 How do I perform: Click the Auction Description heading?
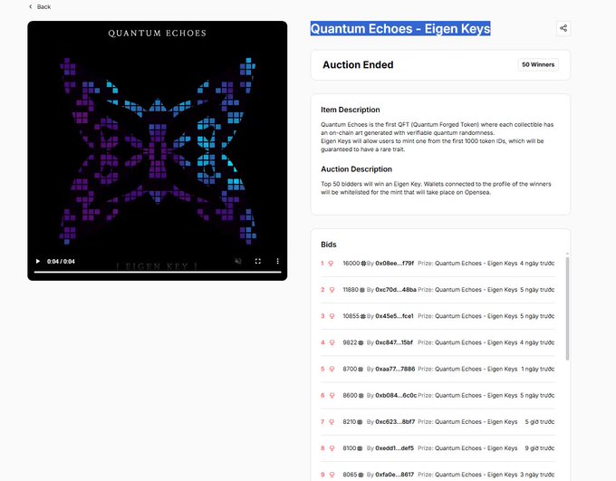[x=356, y=169]
